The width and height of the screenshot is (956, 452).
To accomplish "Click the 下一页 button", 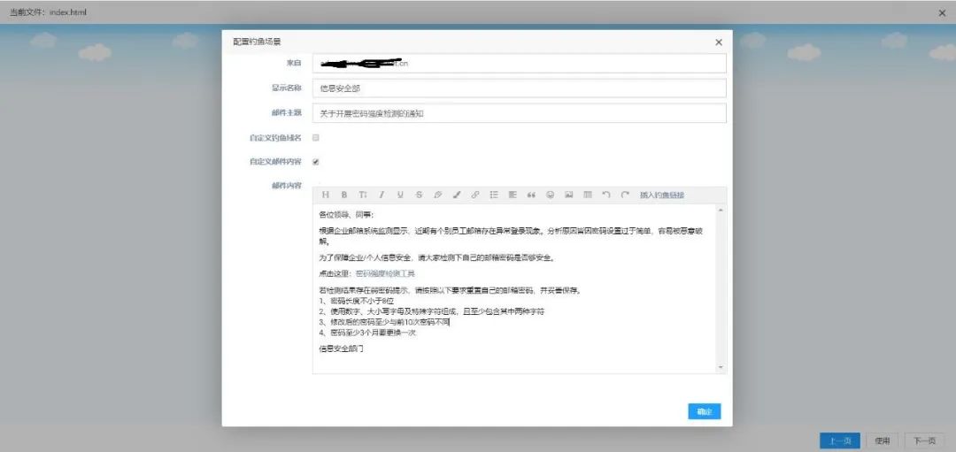I will tap(924, 441).
